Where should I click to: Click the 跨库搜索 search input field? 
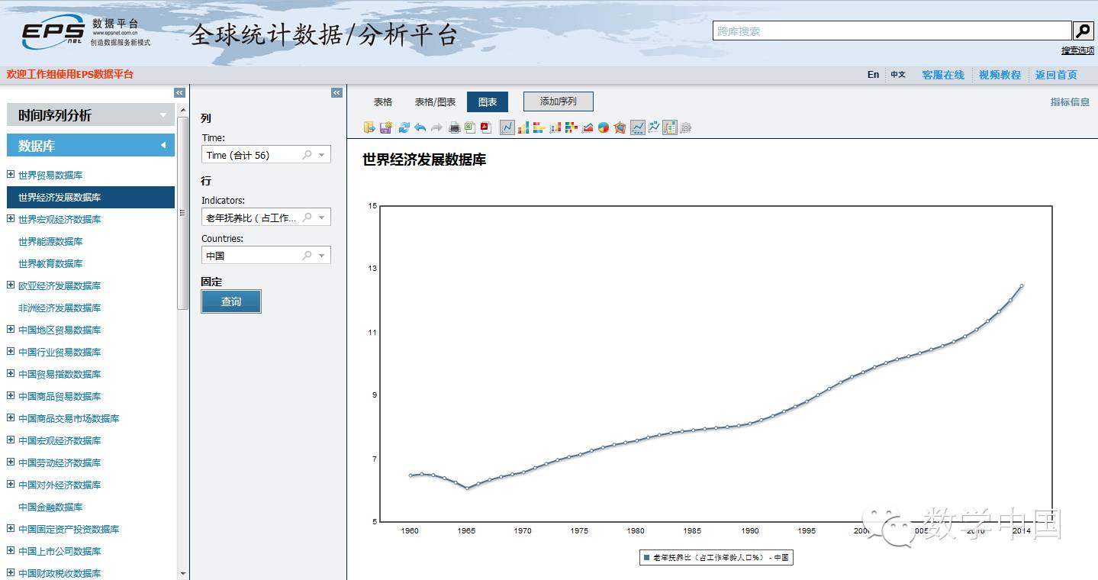891,31
